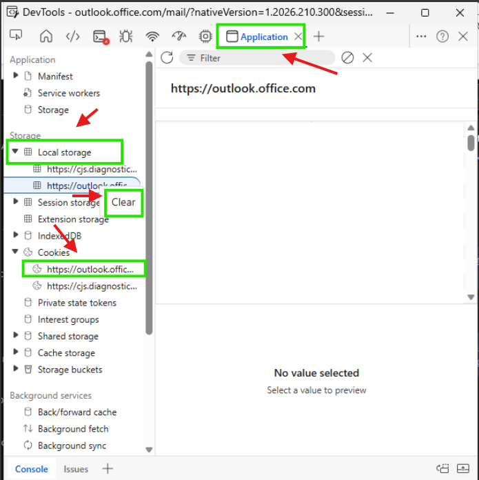
Task: Toggle the inspect element tool icon
Action: [x=16, y=36]
